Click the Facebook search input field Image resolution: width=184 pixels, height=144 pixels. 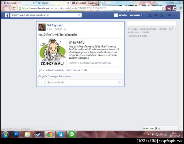[x=44, y=15]
